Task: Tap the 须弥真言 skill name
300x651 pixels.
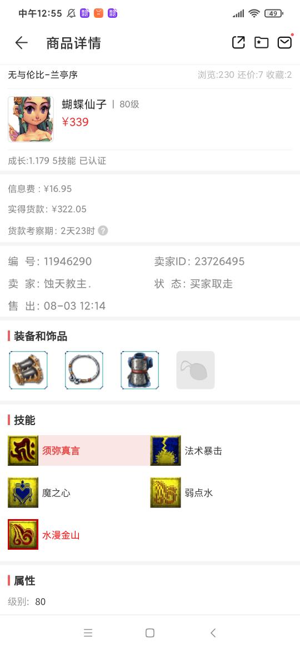Action: coord(61,451)
